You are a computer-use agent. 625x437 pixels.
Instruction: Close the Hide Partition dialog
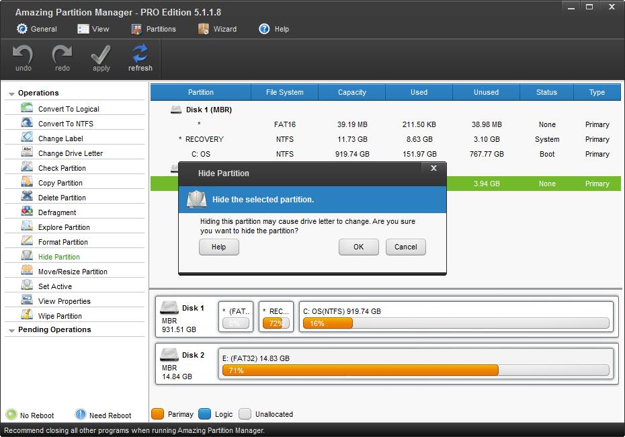pos(433,168)
